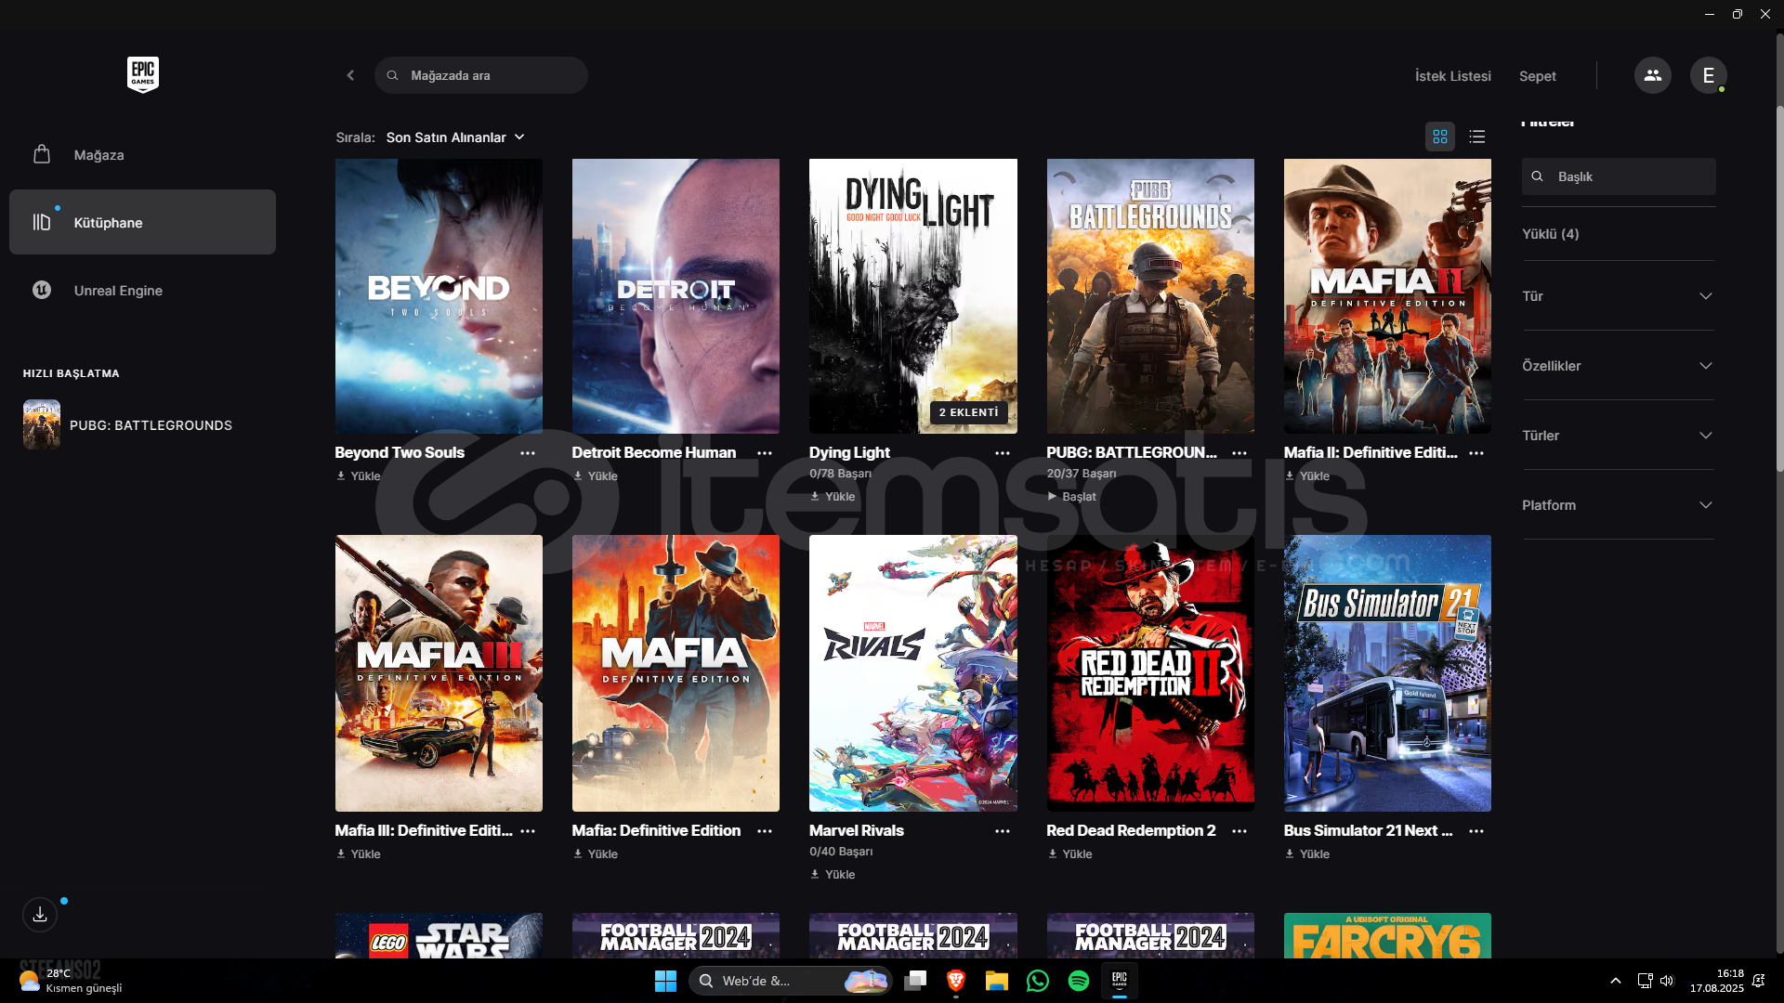Expand the Türler filter
This screenshot has width=1784, height=1003.
[x=1618, y=436]
